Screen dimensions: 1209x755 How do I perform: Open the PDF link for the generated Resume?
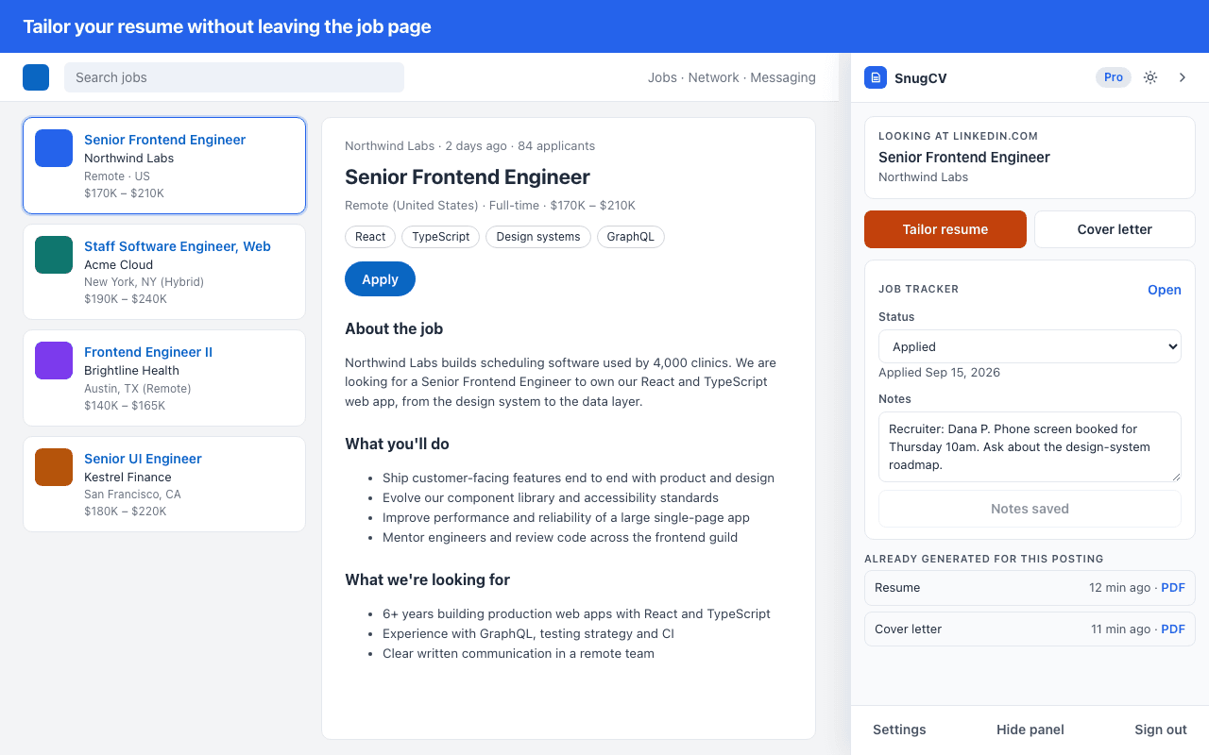pos(1173,588)
